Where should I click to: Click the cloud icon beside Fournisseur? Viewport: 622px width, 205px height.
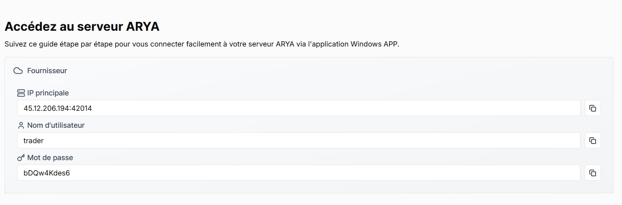18,71
